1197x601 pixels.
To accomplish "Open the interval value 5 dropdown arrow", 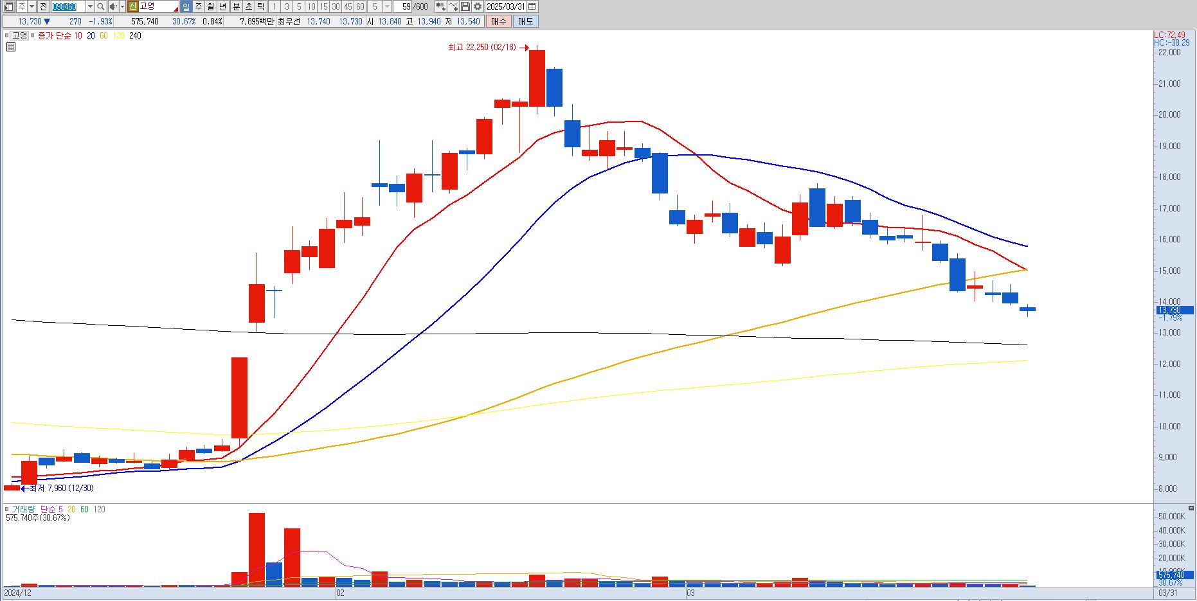I will [387, 6].
